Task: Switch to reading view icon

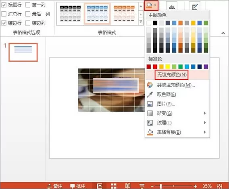Action: coord(127,186)
